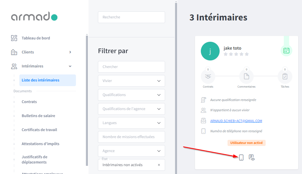This screenshot has height=174, width=302.
Task: Open the État filter dropdown
Action: pyautogui.click(x=131, y=165)
